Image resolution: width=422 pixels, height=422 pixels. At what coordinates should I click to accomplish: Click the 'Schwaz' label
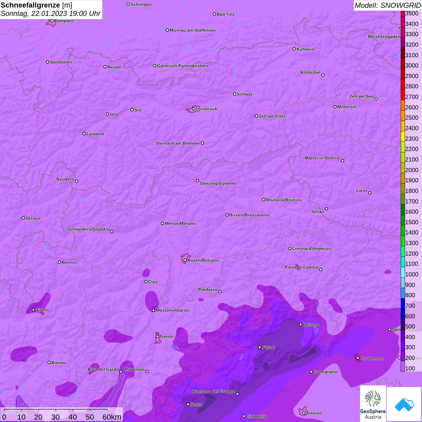245,94
